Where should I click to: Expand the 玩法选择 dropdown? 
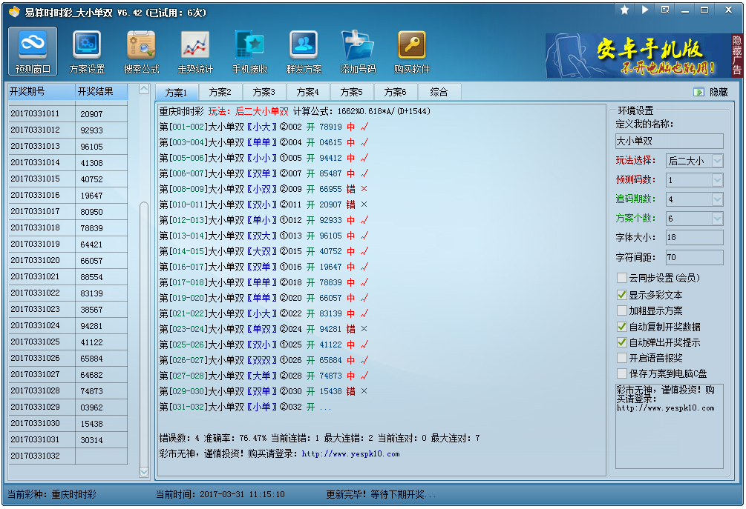(717, 161)
